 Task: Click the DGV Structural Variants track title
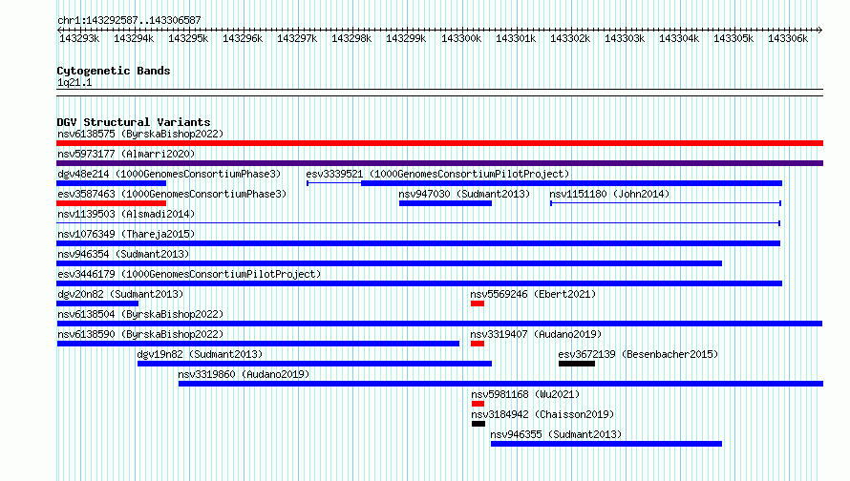coord(134,122)
